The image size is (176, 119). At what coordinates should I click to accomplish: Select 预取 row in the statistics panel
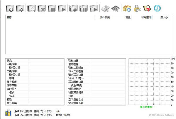pos(96,96)
